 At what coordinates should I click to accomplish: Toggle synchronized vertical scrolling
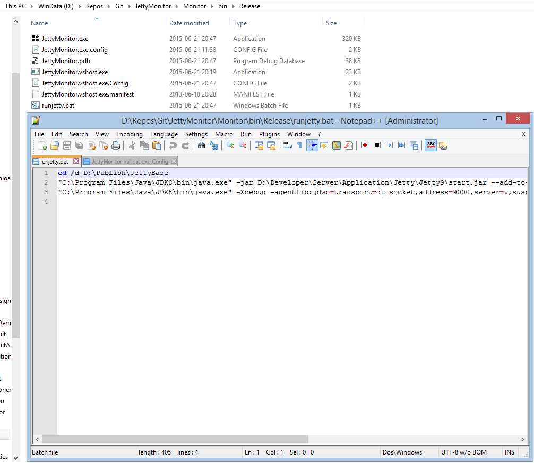pos(259,146)
